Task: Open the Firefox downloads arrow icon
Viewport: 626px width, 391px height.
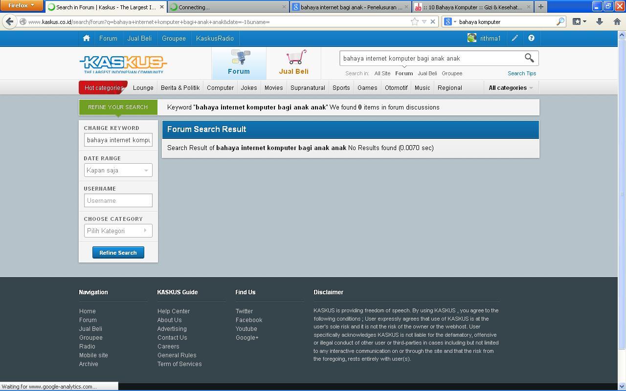Action: coord(599,22)
